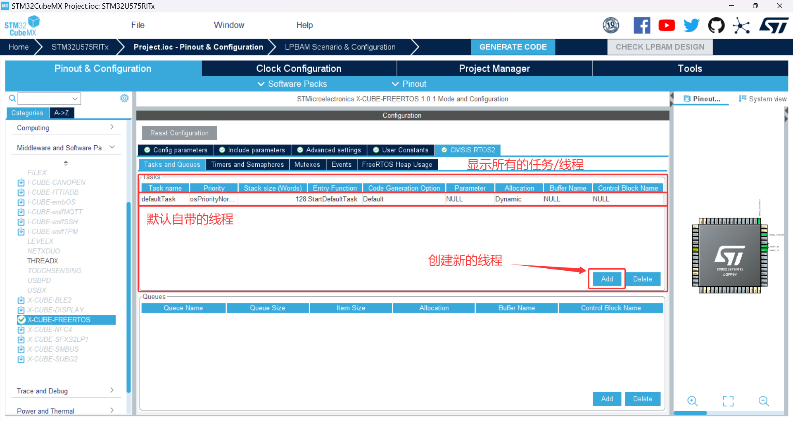The height and width of the screenshot is (421, 793).
Task: Click GENERATE CODE button
Action: pyautogui.click(x=513, y=47)
